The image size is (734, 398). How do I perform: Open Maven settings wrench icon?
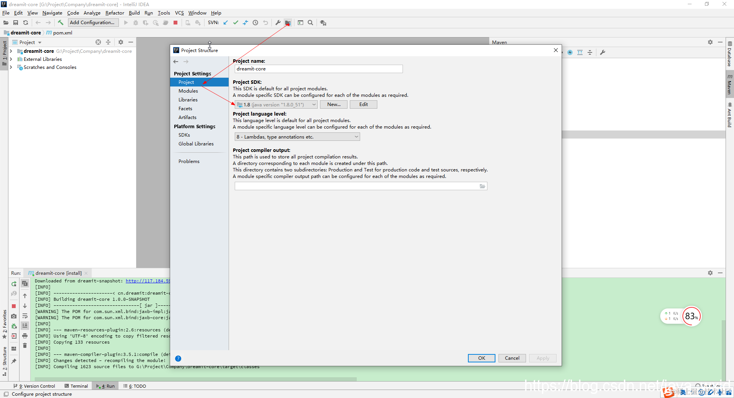click(602, 52)
